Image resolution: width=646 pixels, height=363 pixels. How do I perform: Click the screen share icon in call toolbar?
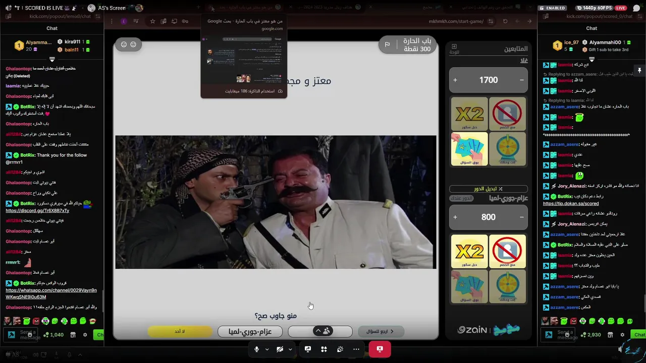click(x=307, y=349)
